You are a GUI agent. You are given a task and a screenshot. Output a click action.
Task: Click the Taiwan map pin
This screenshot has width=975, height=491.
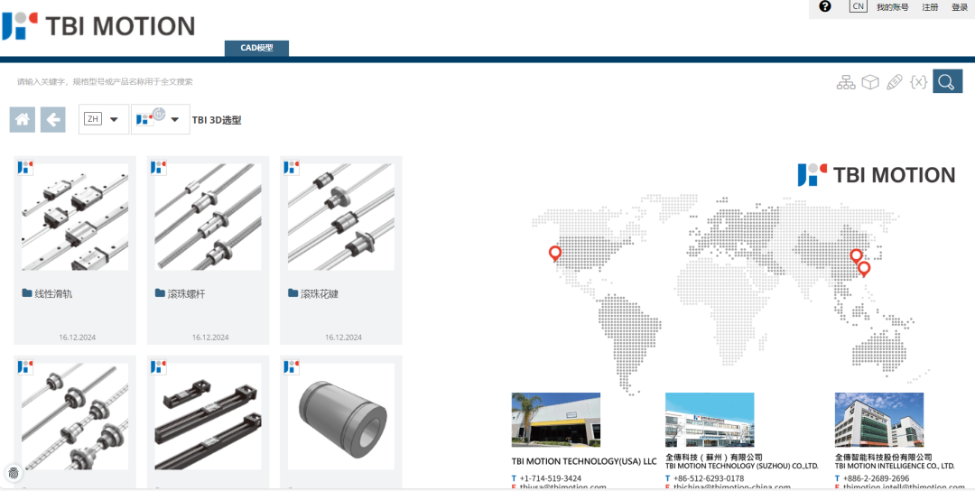864,270
